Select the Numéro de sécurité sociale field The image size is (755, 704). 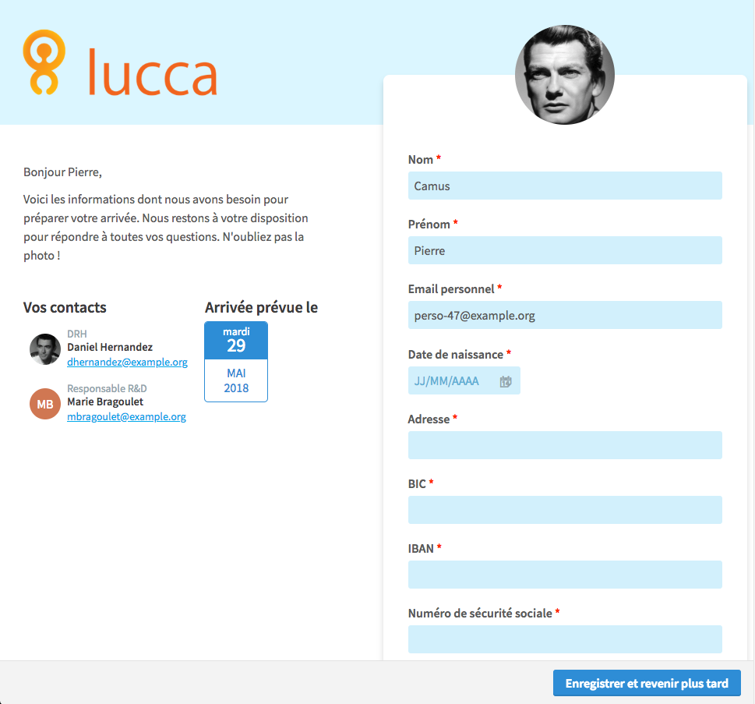coord(565,639)
